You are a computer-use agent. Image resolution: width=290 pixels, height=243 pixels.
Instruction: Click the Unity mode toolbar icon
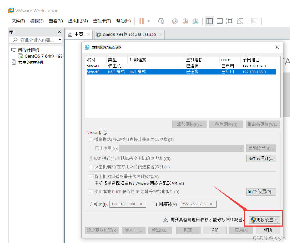tap(240, 21)
